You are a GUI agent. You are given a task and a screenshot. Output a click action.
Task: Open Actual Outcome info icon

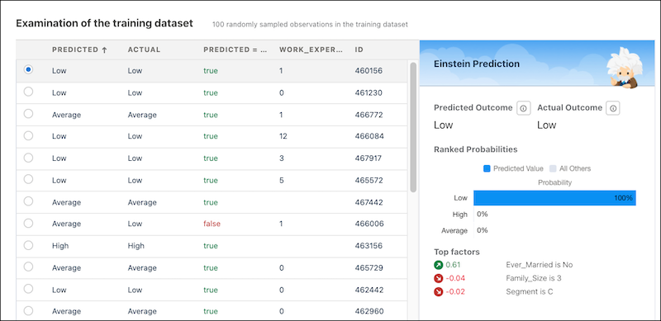coord(613,108)
